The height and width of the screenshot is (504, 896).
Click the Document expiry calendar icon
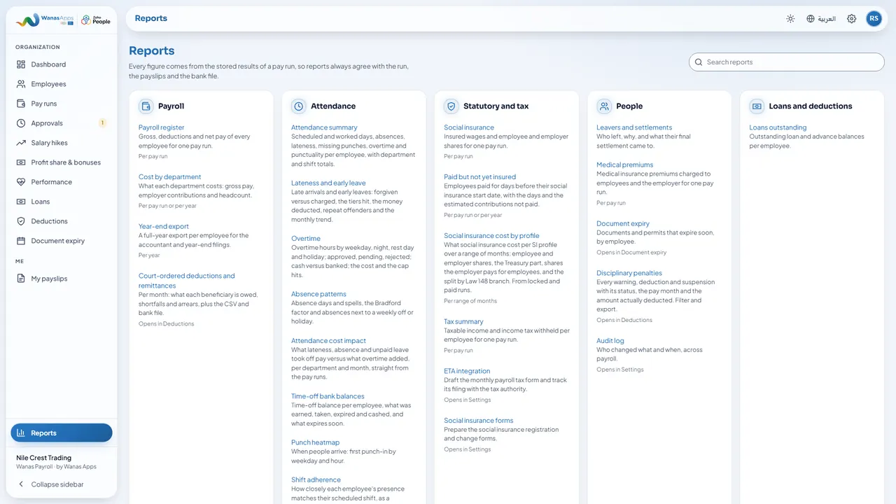point(21,241)
